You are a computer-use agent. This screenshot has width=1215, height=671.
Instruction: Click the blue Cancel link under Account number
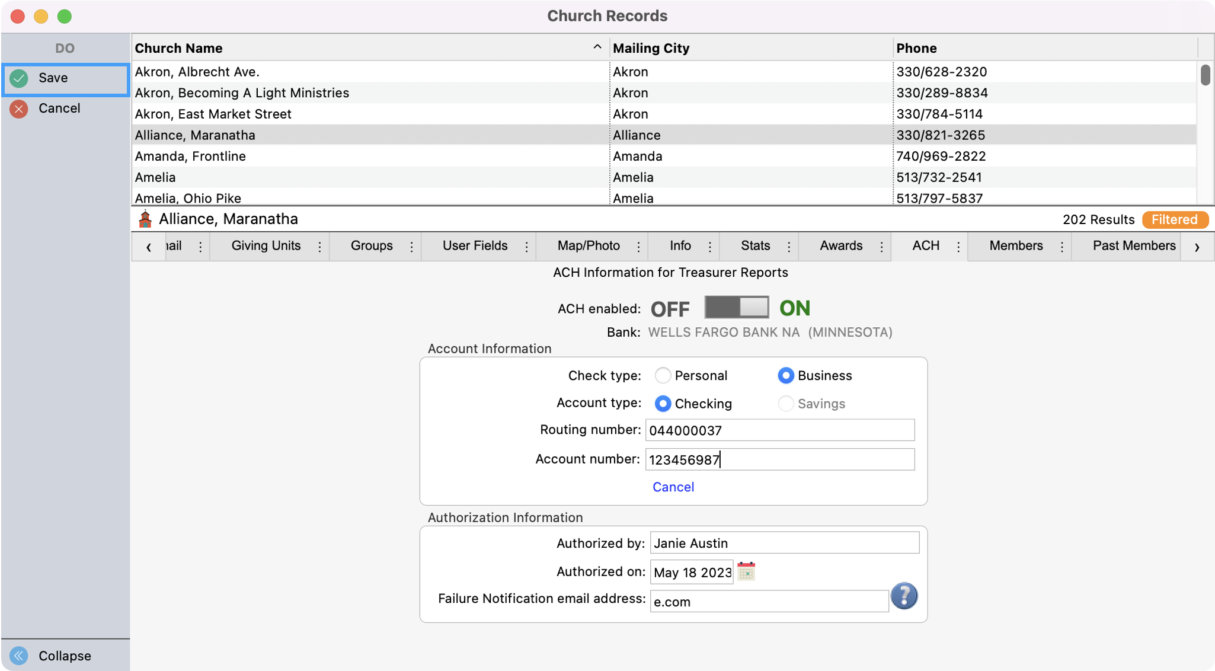point(673,487)
